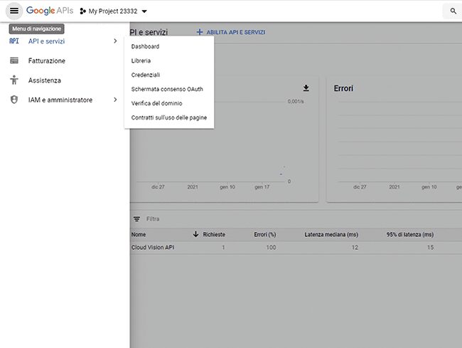Click the Errori chart title
This screenshot has height=348, width=462.
click(x=343, y=88)
